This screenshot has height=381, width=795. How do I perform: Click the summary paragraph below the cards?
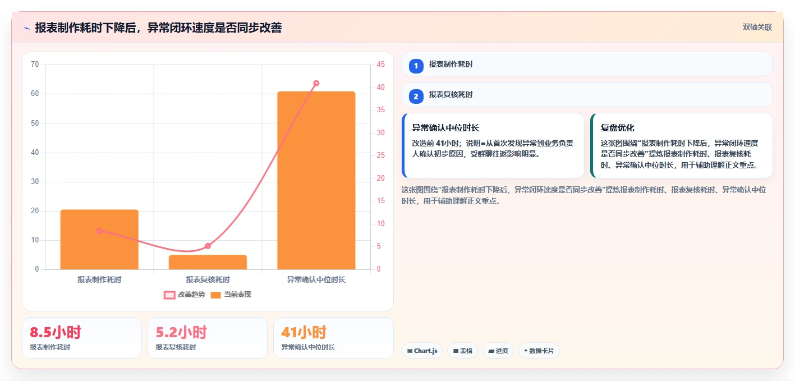click(x=584, y=195)
